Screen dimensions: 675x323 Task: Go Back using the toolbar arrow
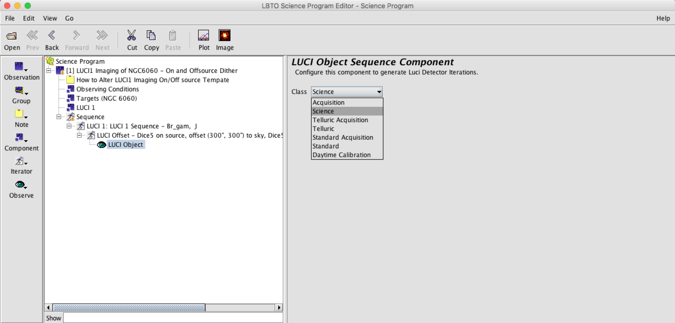[x=52, y=36]
